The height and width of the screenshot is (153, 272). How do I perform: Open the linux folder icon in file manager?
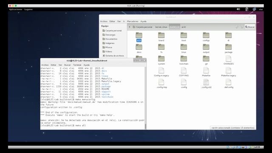click(x=184, y=47)
